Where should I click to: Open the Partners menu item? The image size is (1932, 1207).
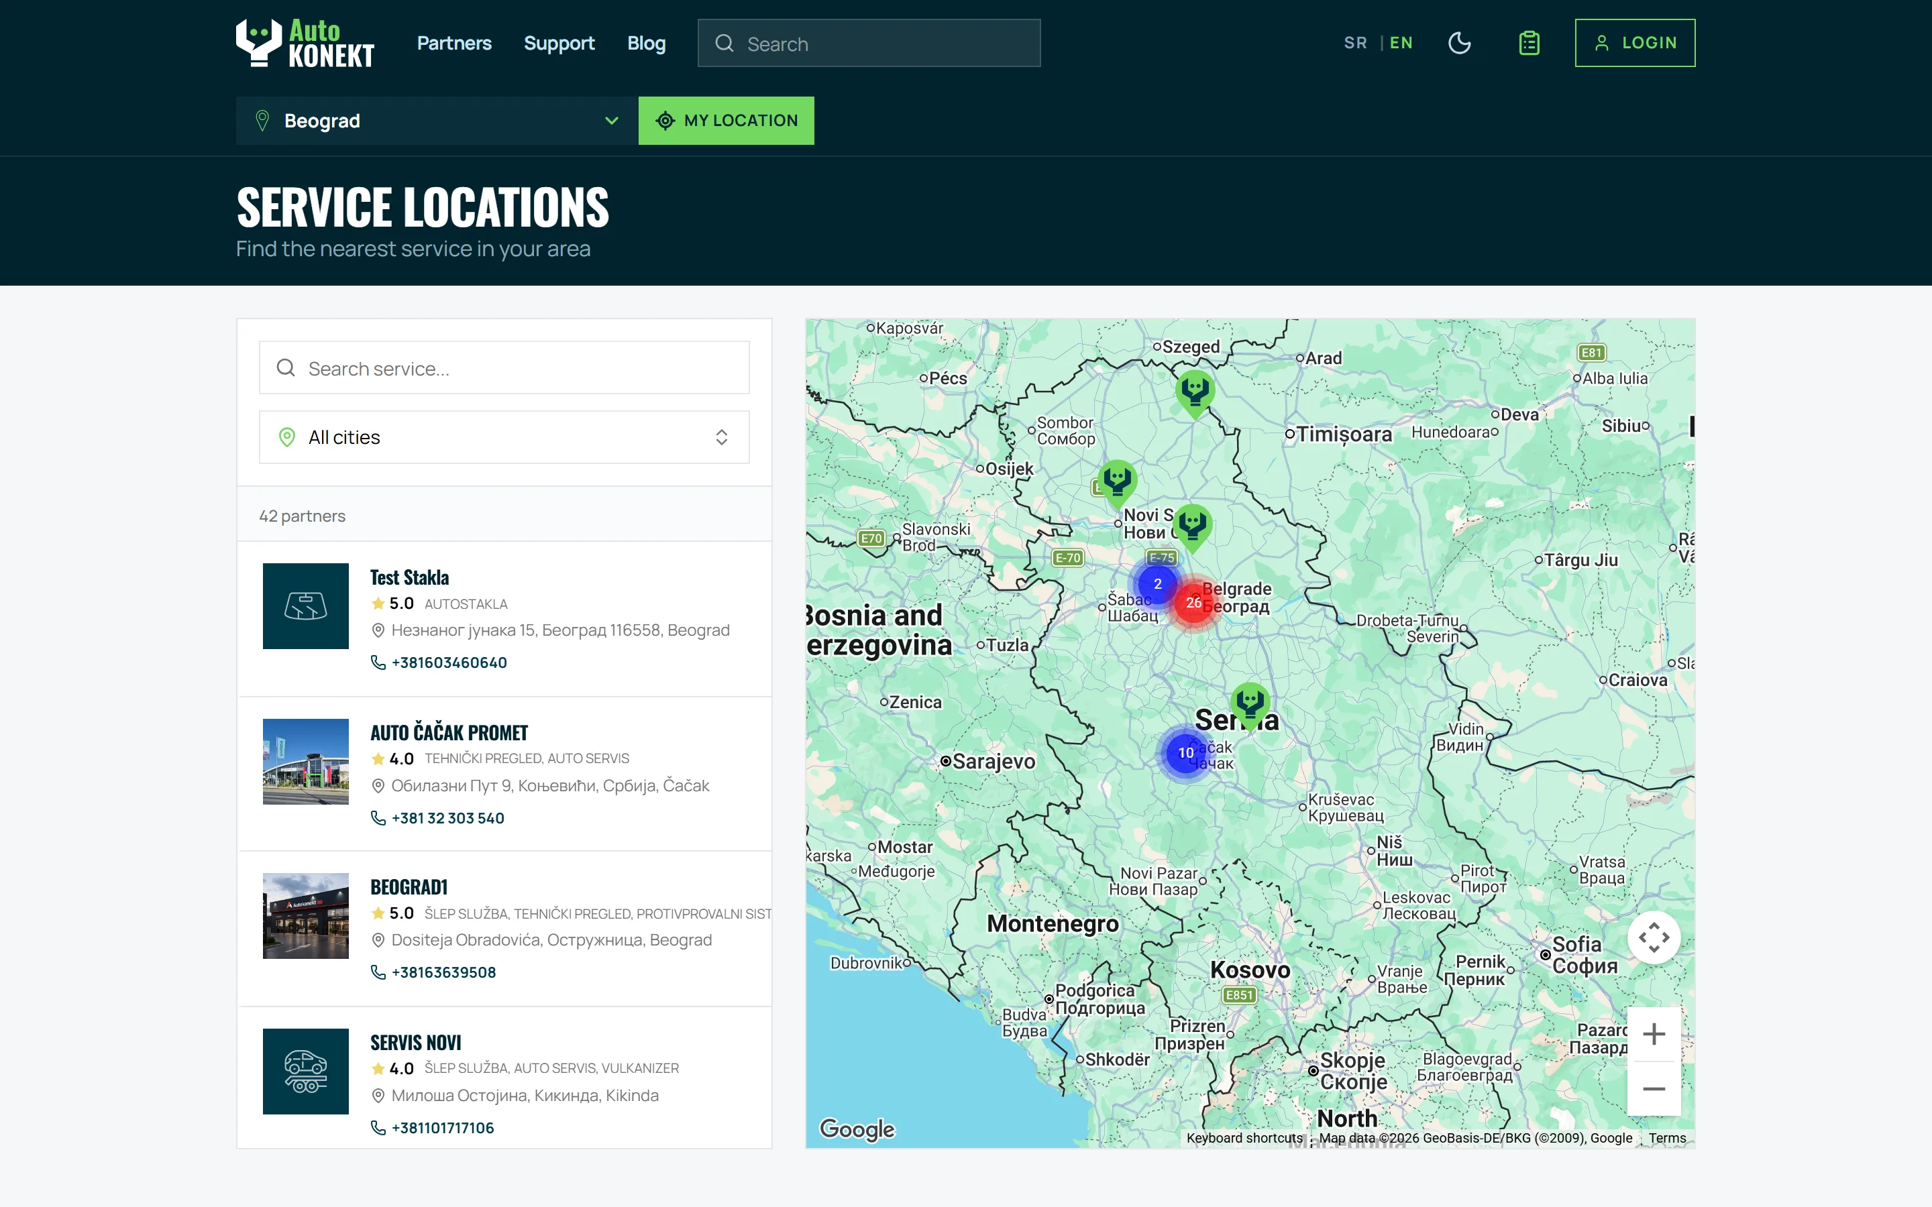453,43
